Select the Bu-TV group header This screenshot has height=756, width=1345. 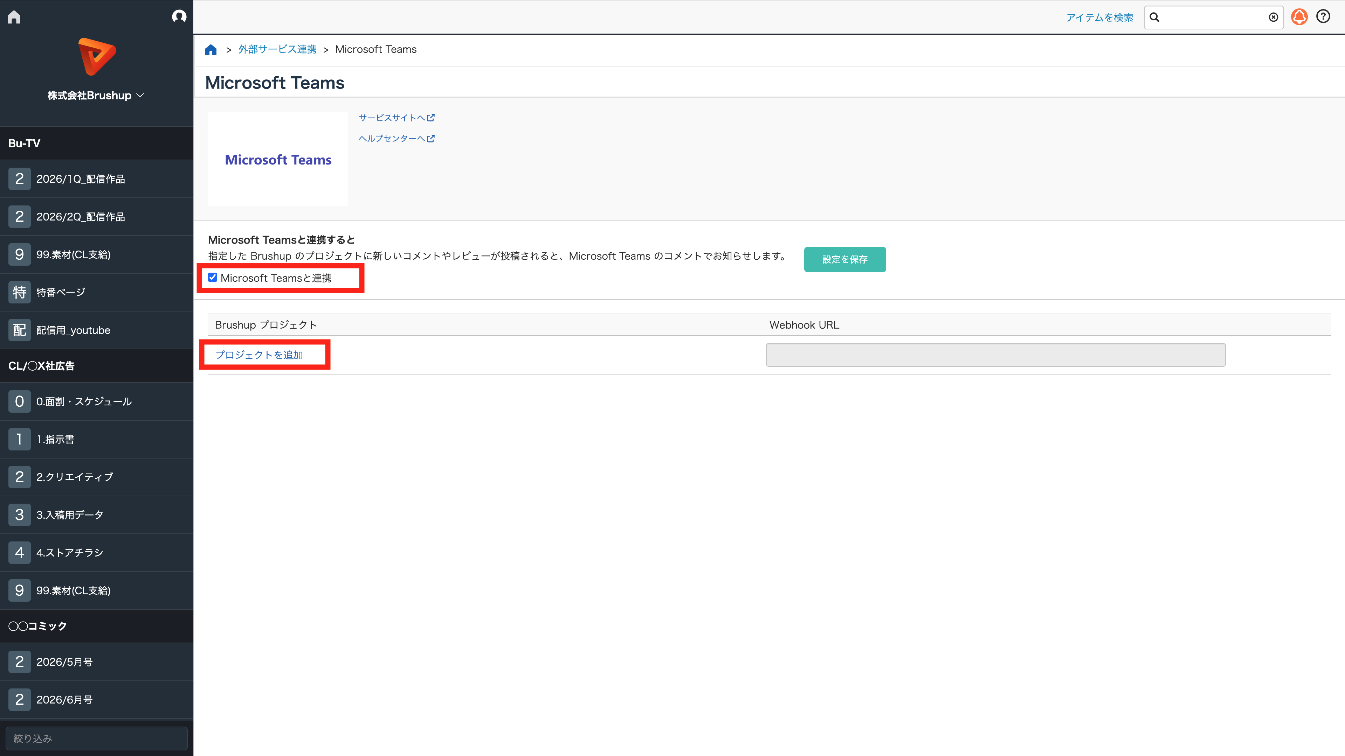97,143
